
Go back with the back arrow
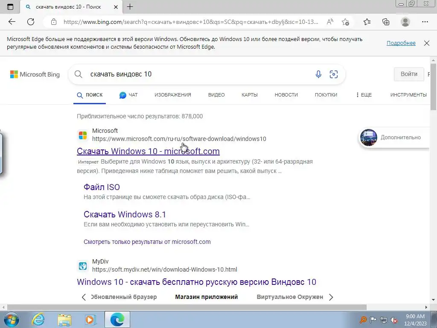pos(12,22)
